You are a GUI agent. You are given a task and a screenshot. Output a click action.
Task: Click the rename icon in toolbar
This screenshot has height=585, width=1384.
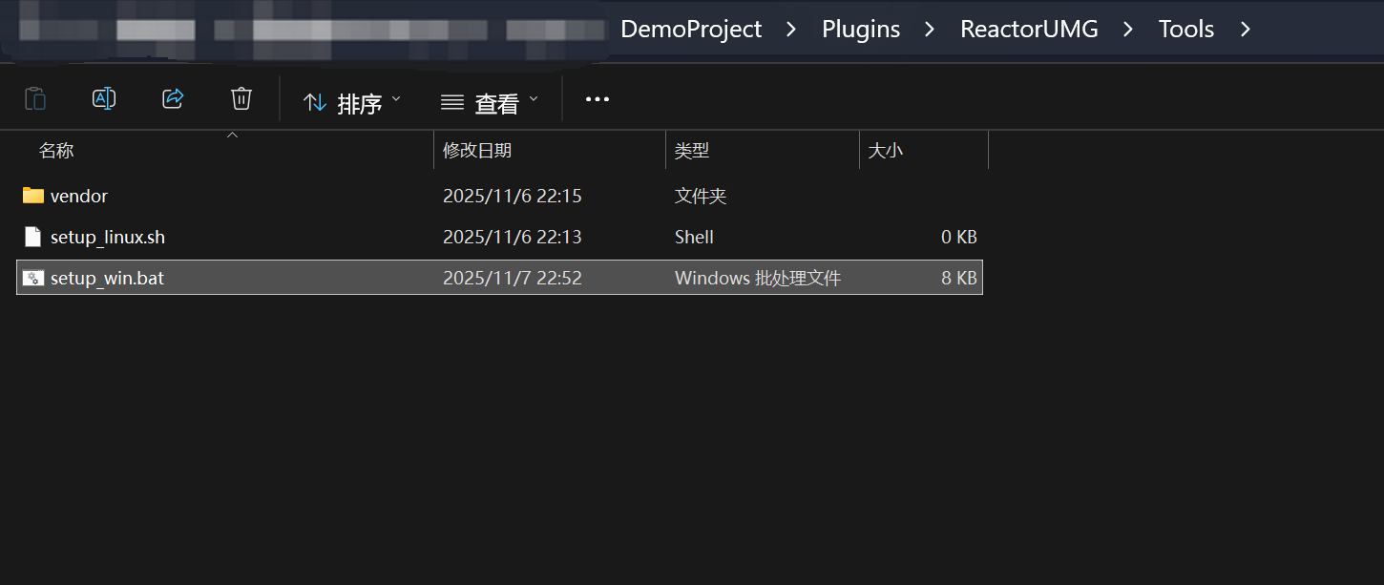pos(104,98)
